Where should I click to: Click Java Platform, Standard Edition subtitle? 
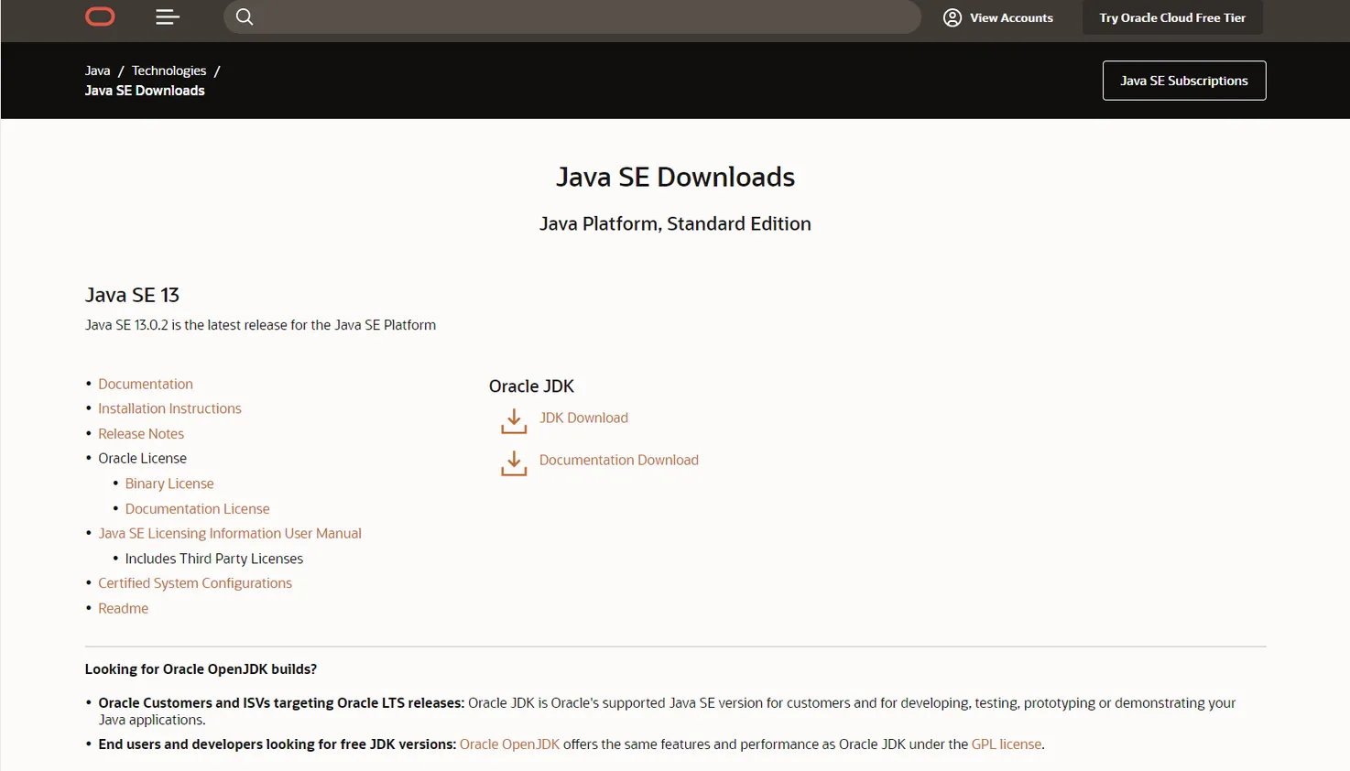click(x=675, y=223)
